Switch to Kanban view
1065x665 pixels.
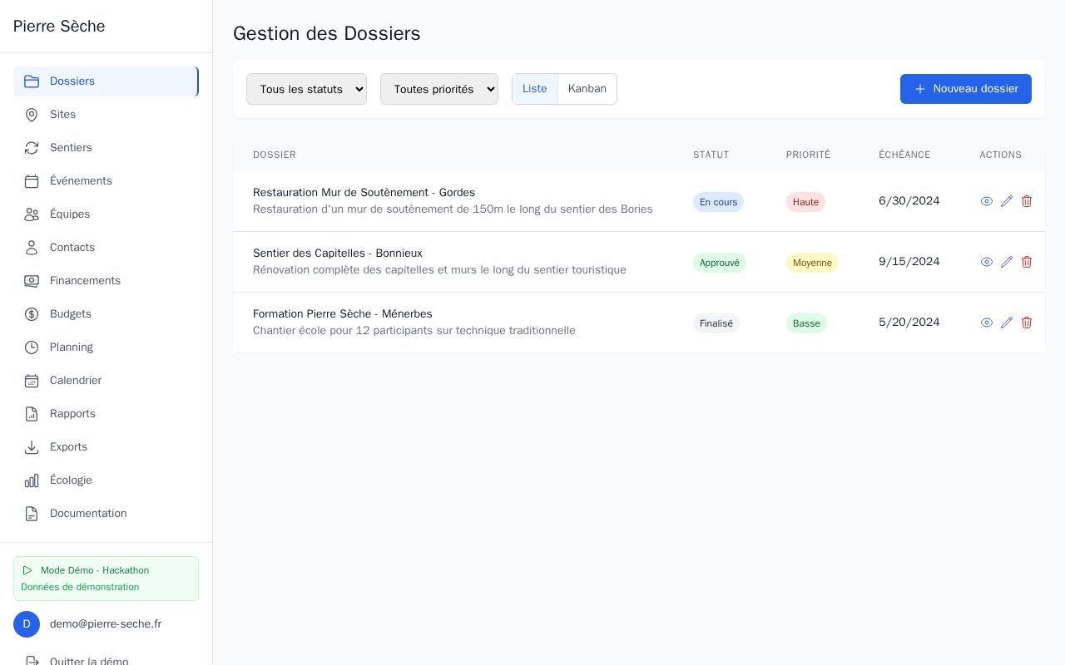(587, 89)
